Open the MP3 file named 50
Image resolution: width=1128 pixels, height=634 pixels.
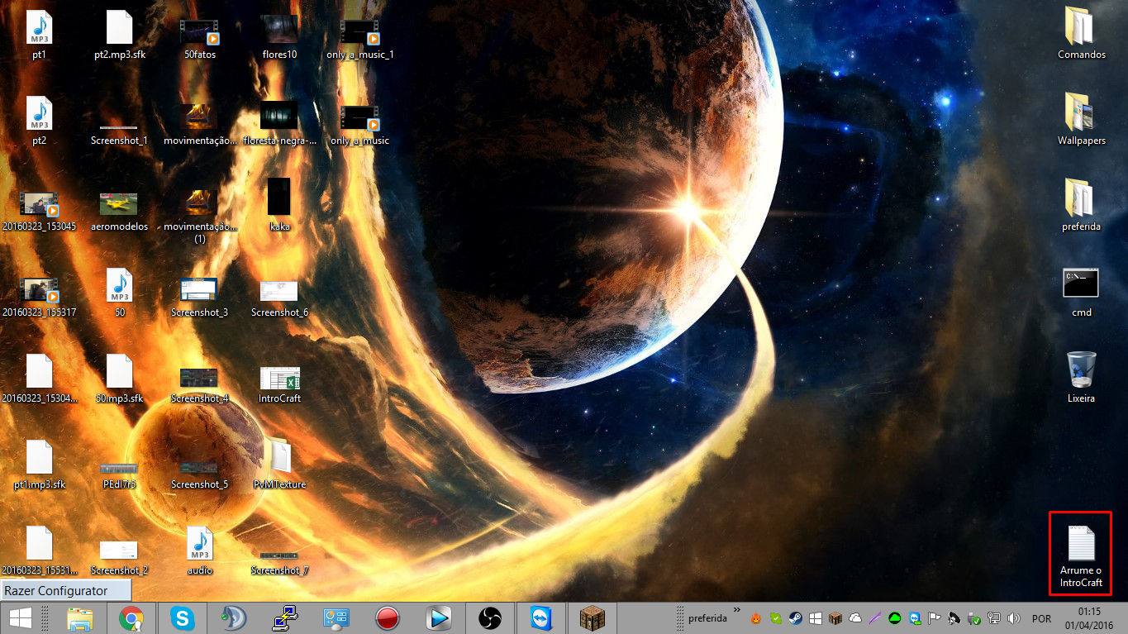point(120,293)
